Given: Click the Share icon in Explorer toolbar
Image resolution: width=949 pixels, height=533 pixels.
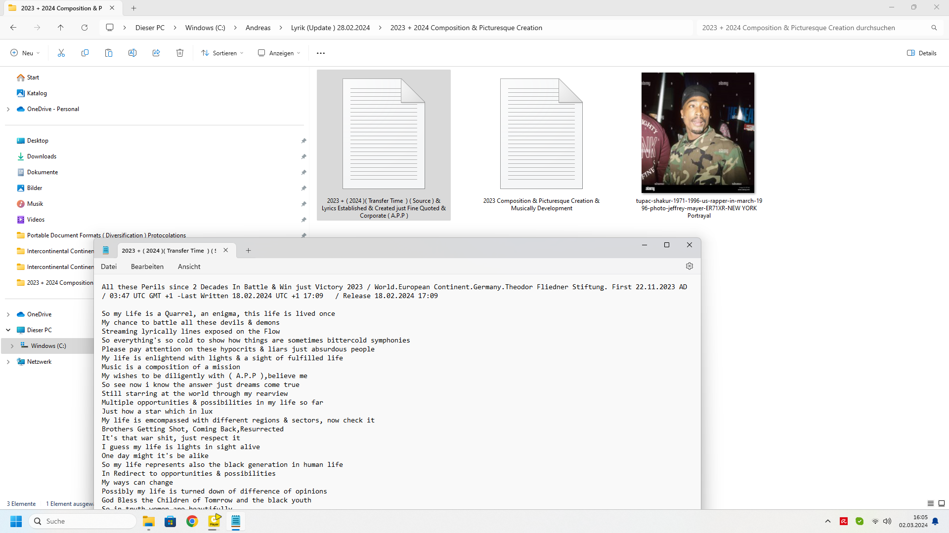Looking at the screenshot, I should click(156, 53).
